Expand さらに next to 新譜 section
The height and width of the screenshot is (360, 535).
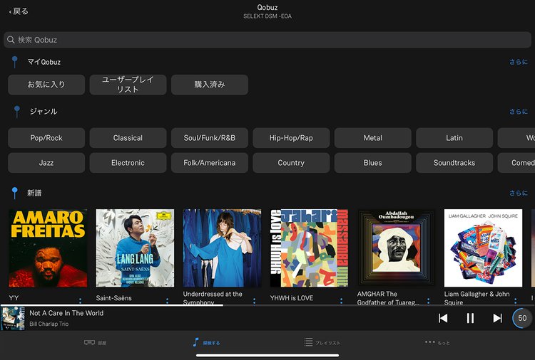click(518, 193)
